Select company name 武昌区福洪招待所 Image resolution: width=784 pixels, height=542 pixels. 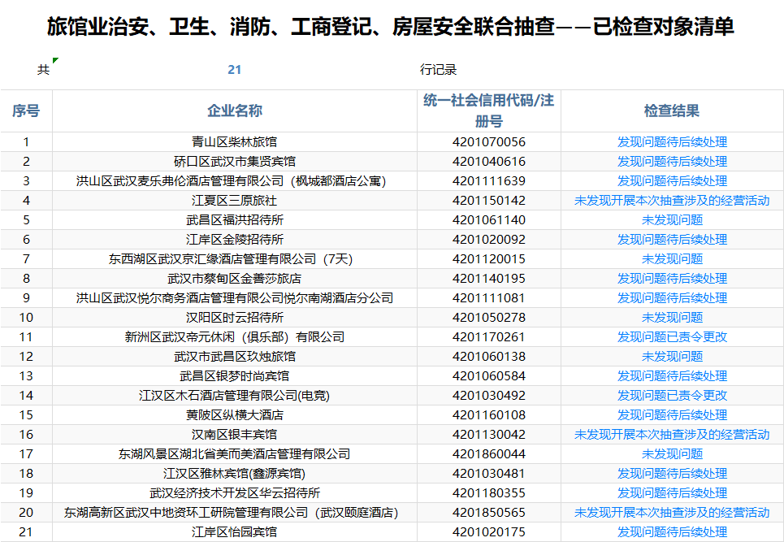(x=235, y=220)
